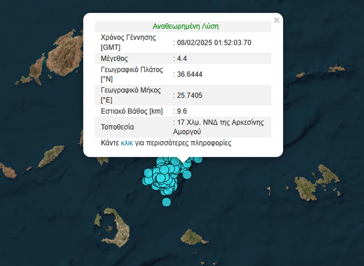Close the earthquake info popup
The width and height of the screenshot is (364, 266).
pos(276,20)
